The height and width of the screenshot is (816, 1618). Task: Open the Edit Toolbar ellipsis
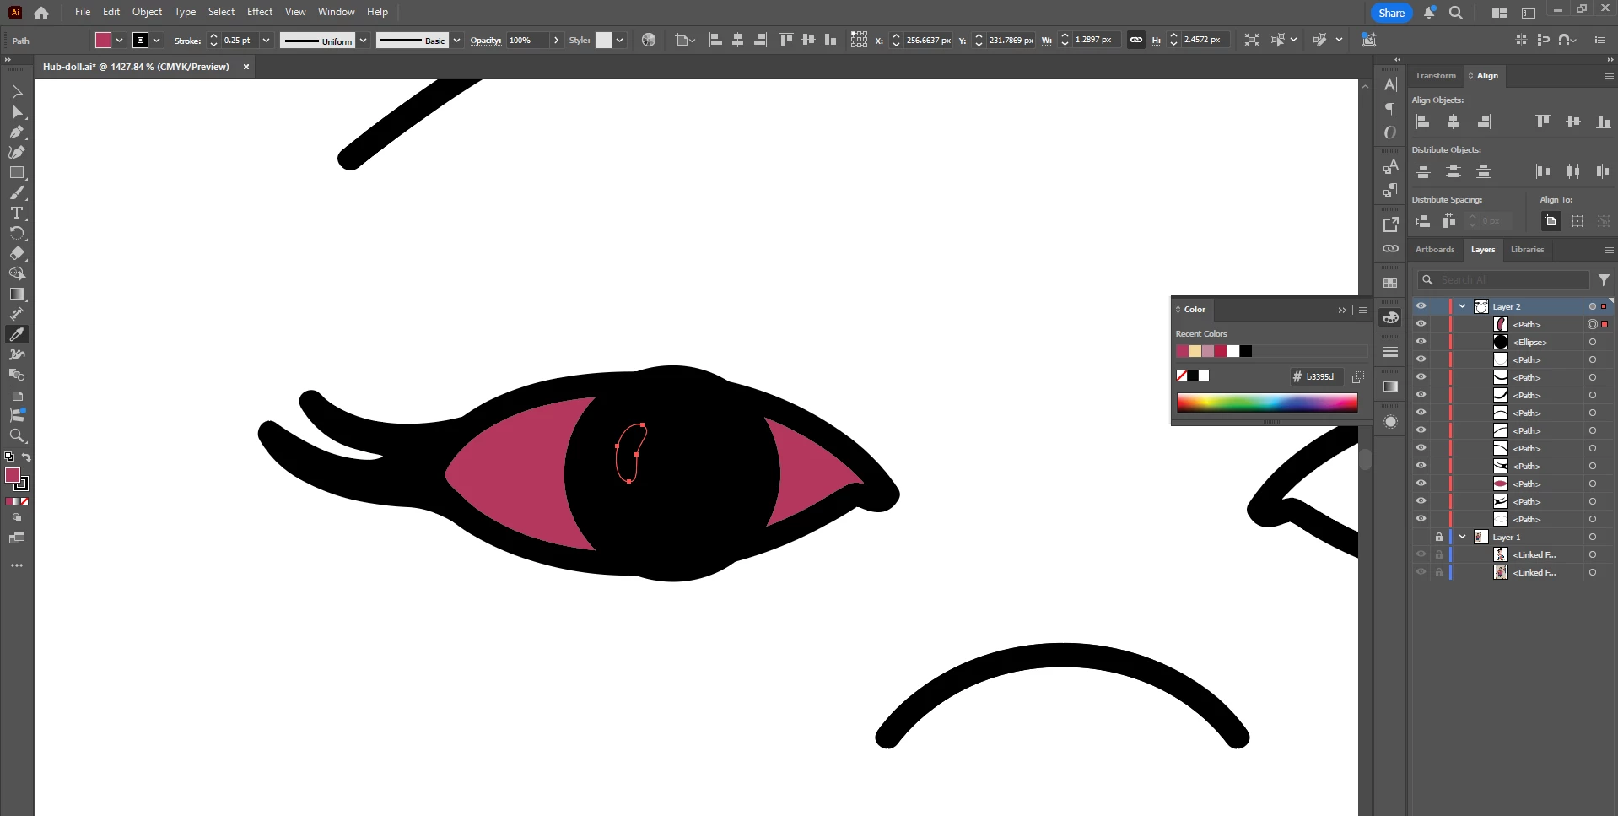[17, 565]
